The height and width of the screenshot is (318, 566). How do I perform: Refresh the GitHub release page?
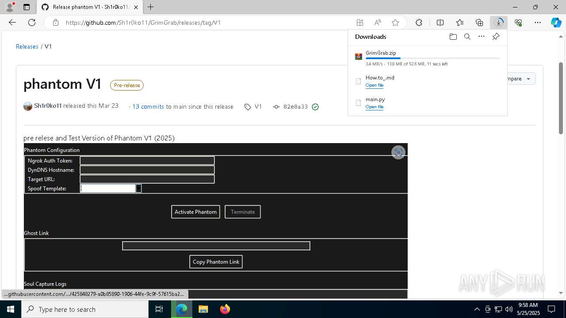32,23
